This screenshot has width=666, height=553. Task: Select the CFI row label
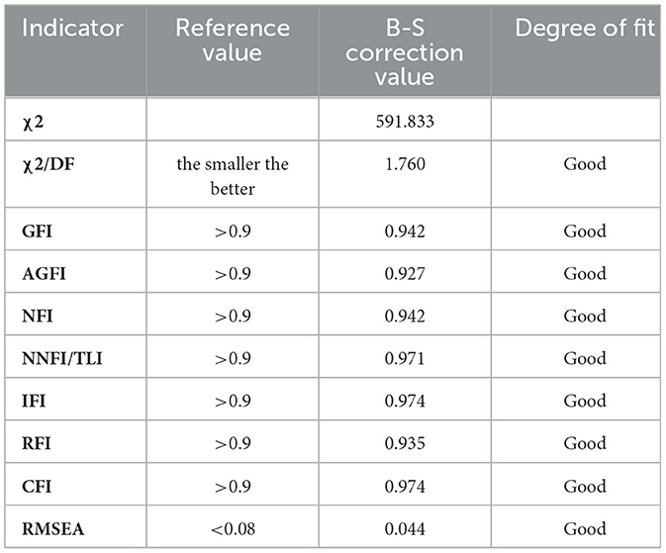(37, 487)
